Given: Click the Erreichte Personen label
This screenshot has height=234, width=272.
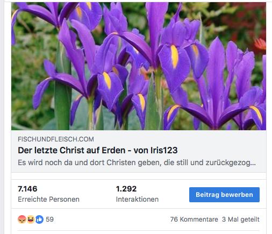Looking at the screenshot, I should pyautogui.click(x=48, y=199).
